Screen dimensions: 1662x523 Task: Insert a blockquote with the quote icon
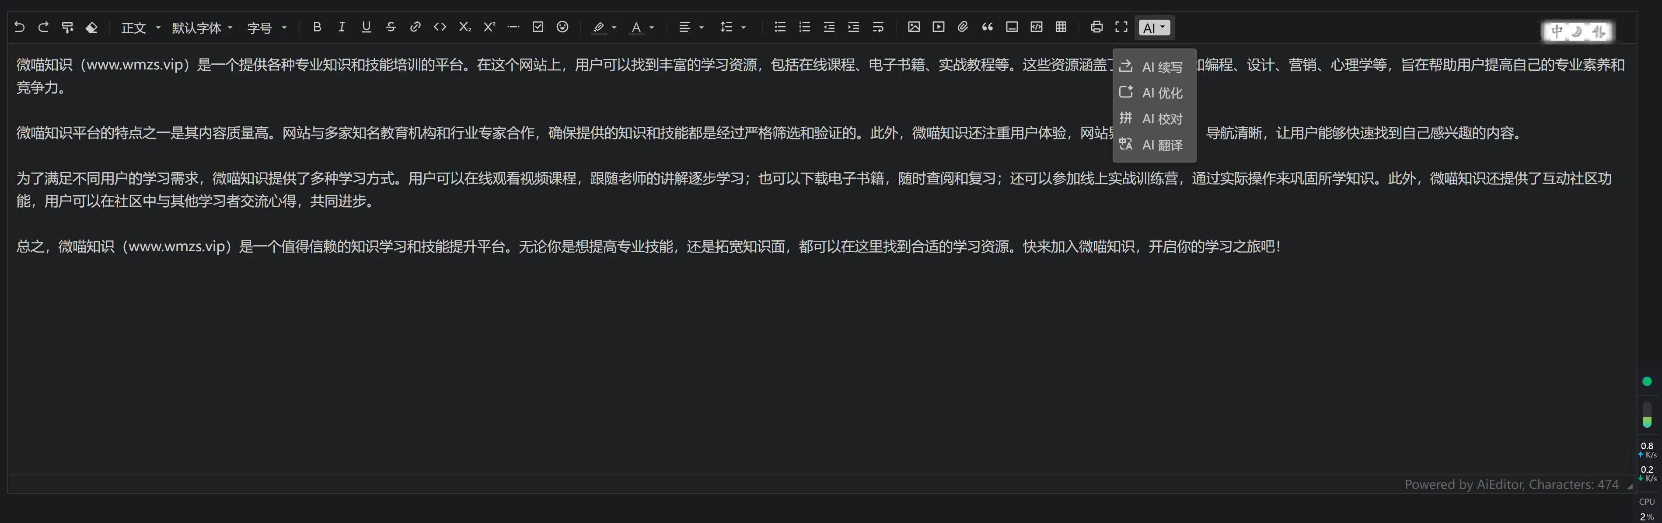987,27
